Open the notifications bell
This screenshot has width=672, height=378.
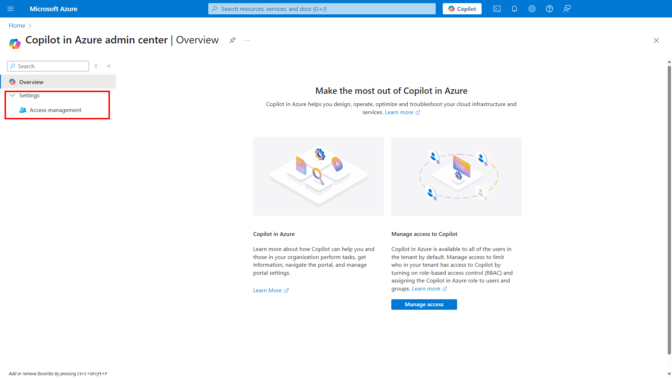point(514,9)
